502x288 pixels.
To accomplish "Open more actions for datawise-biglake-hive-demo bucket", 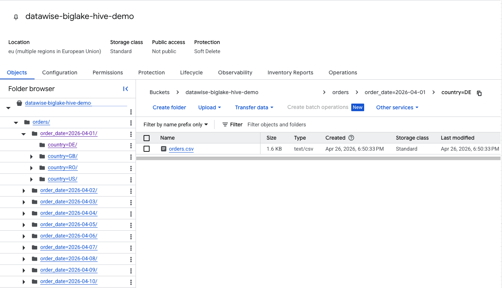I will pos(131,112).
